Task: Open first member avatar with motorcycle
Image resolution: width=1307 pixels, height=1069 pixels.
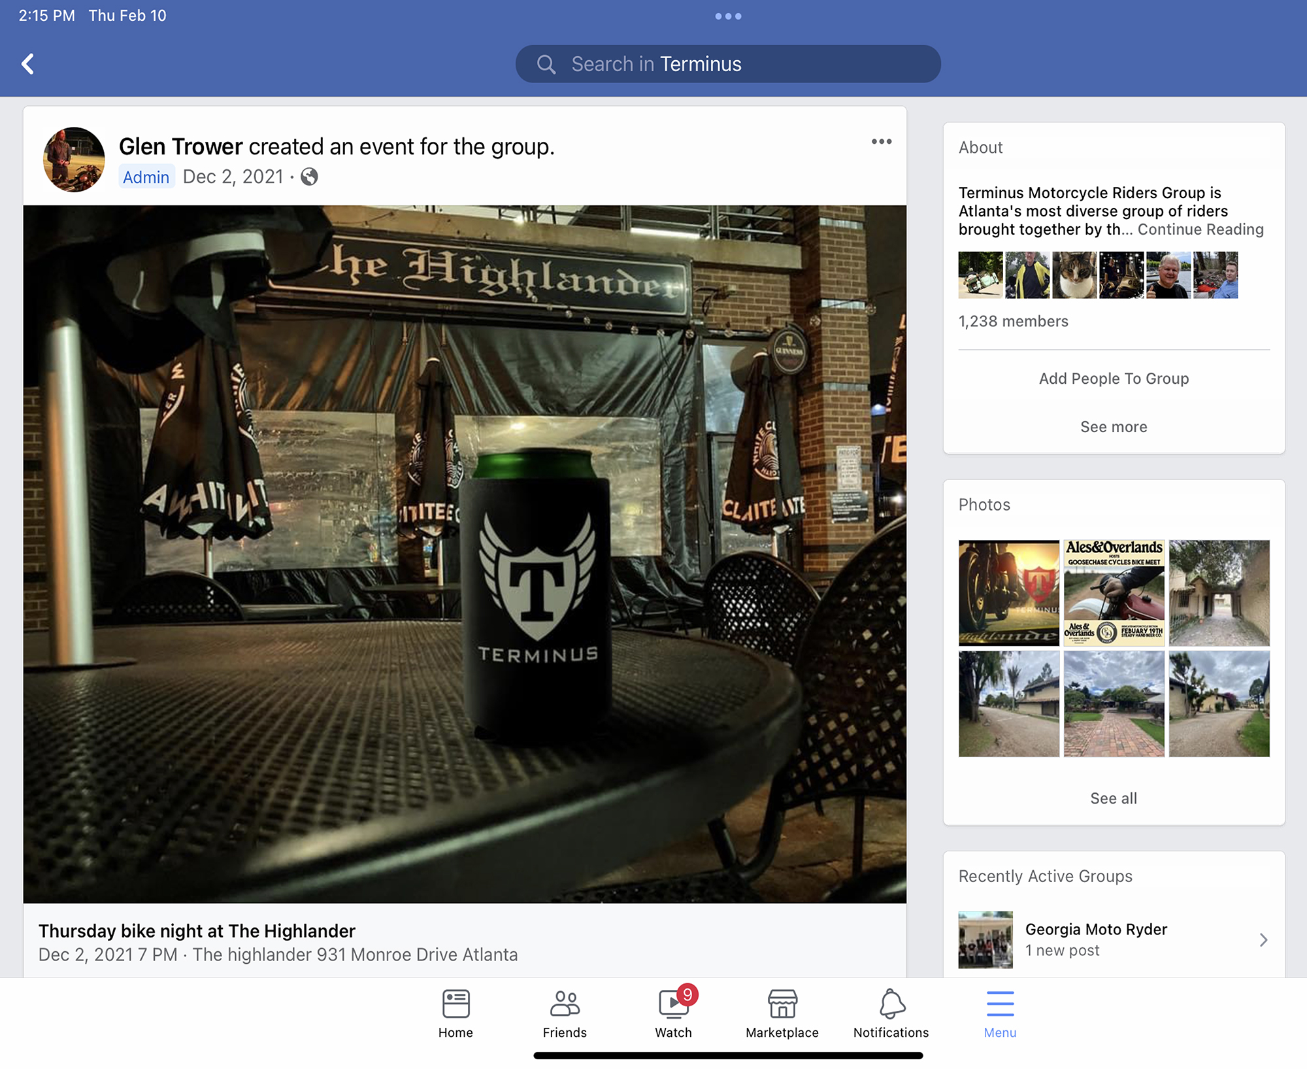Action: 980,275
